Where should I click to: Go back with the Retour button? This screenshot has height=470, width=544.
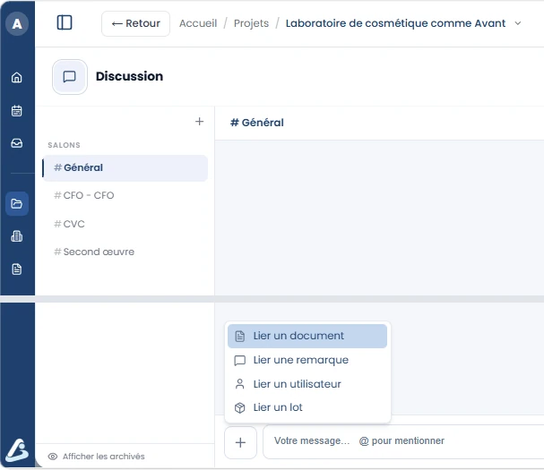point(135,23)
